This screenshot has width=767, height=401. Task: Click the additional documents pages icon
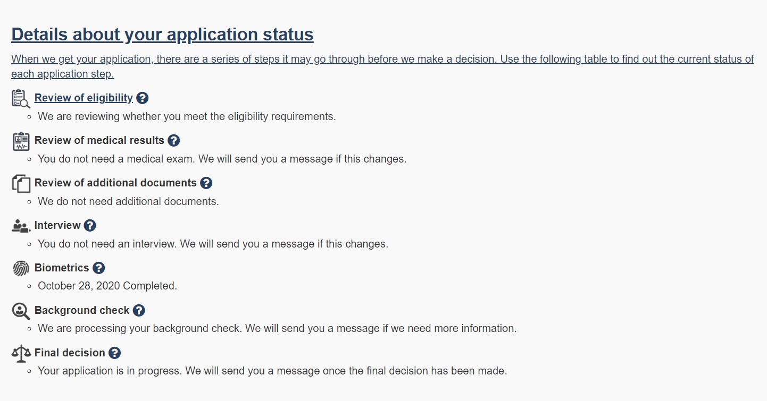pyautogui.click(x=21, y=184)
